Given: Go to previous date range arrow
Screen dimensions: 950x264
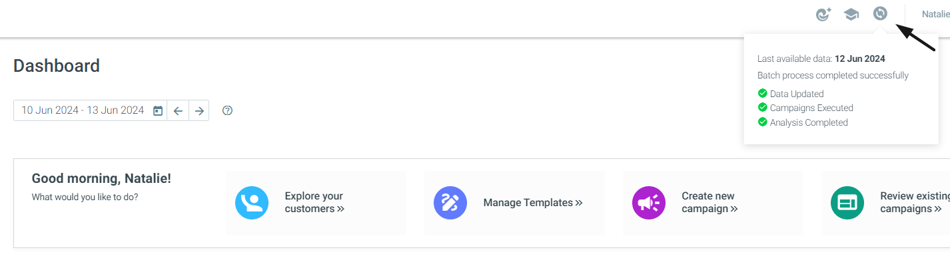Looking at the screenshot, I should pyautogui.click(x=178, y=110).
